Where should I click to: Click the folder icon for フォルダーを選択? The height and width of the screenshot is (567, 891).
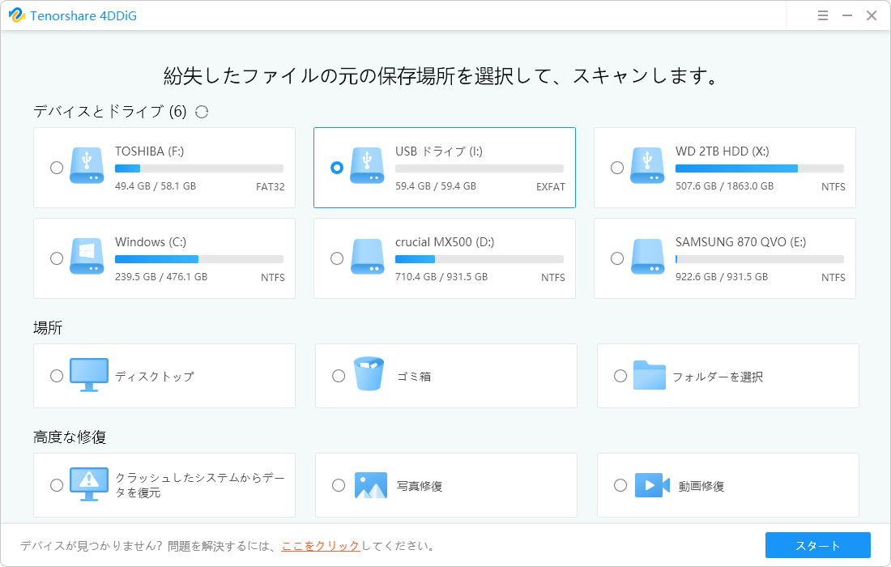650,375
